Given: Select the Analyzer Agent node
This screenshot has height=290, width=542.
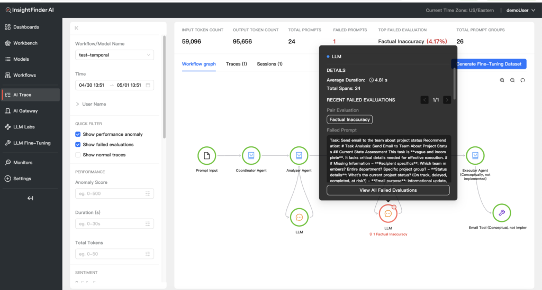Looking at the screenshot, I should tap(299, 155).
